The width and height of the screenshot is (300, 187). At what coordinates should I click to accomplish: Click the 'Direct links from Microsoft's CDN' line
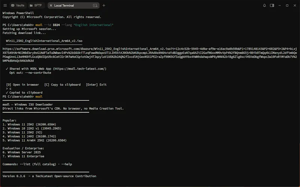(x=63, y=108)
